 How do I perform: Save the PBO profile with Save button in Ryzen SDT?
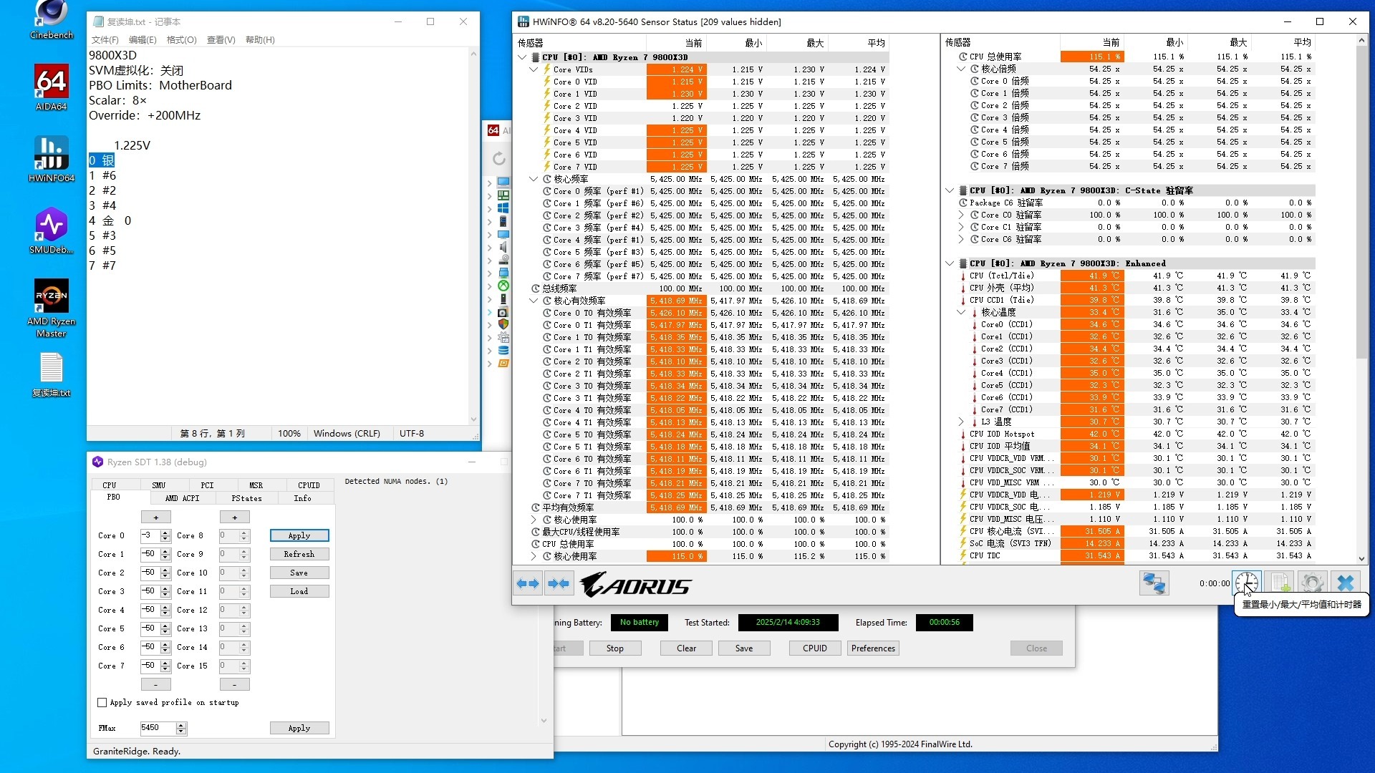pos(299,573)
